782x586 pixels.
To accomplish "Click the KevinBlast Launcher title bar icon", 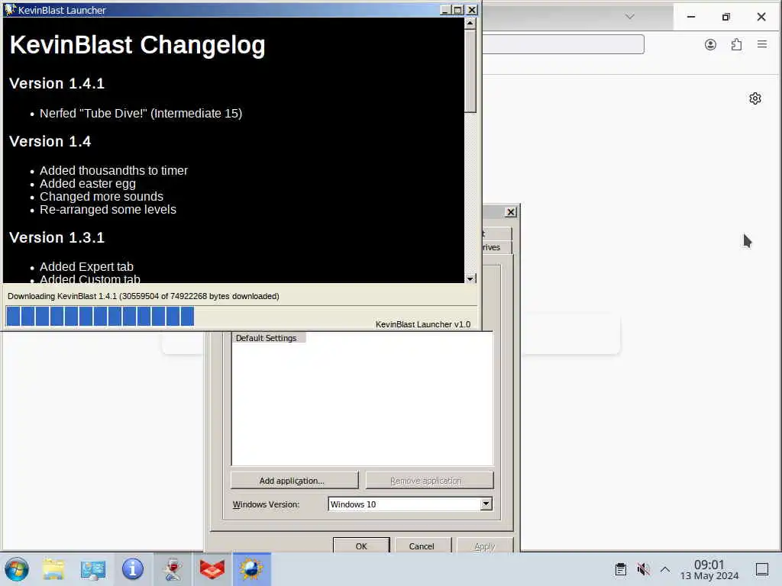I will tap(10, 9).
